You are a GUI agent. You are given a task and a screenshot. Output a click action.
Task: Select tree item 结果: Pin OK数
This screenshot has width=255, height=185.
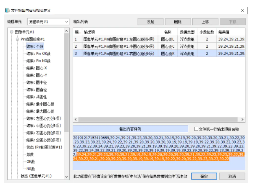pyautogui.click(x=39, y=54)
